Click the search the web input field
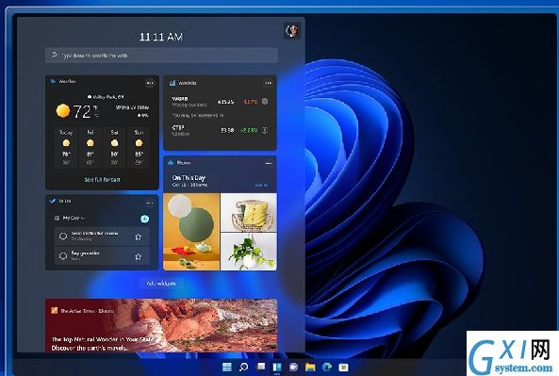Image resolution: width=559 pixels, height=376 pixels. tap(161, 56)
